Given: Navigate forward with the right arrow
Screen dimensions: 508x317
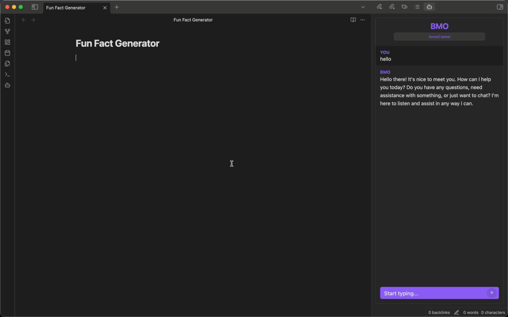Looking at the screenshot, I should 33,20.
